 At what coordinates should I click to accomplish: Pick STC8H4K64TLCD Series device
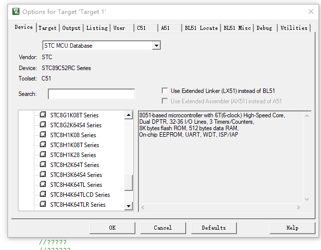[x=80, y=195]
